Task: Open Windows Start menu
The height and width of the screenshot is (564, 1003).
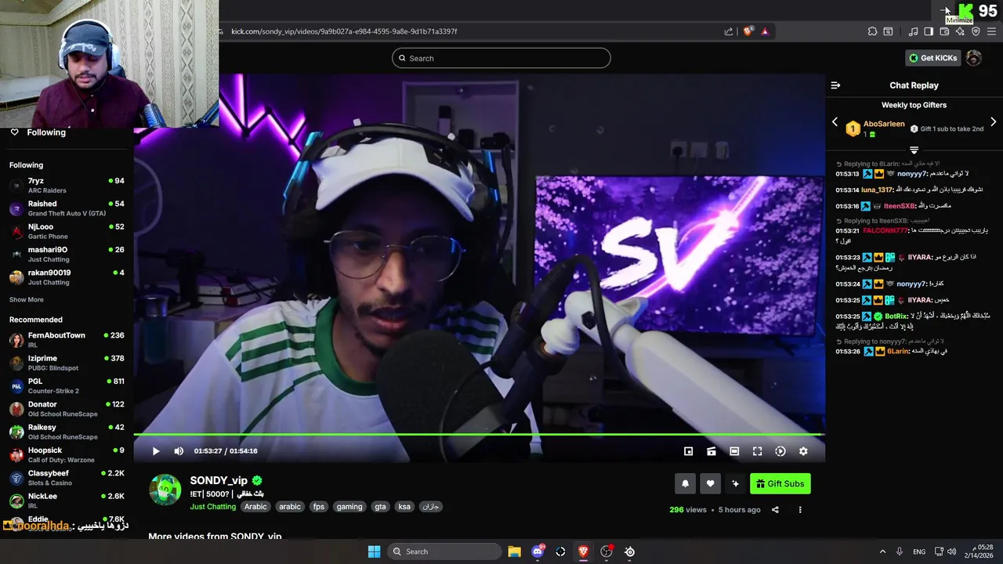Action: tap(374, 551)
